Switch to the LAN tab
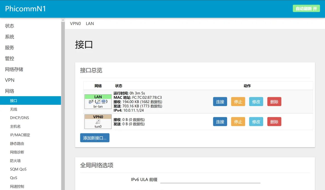The height and width of the screenshot is (190, 325). (x=90, y=23)
